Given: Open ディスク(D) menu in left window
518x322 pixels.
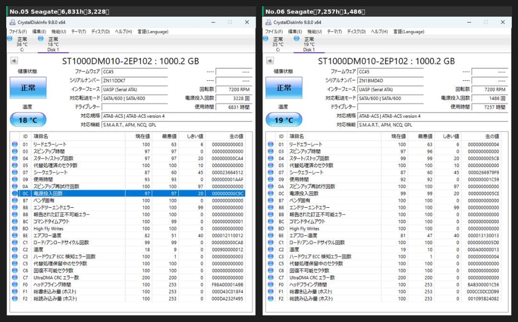Looking at the screenshot, I should 100,32.
